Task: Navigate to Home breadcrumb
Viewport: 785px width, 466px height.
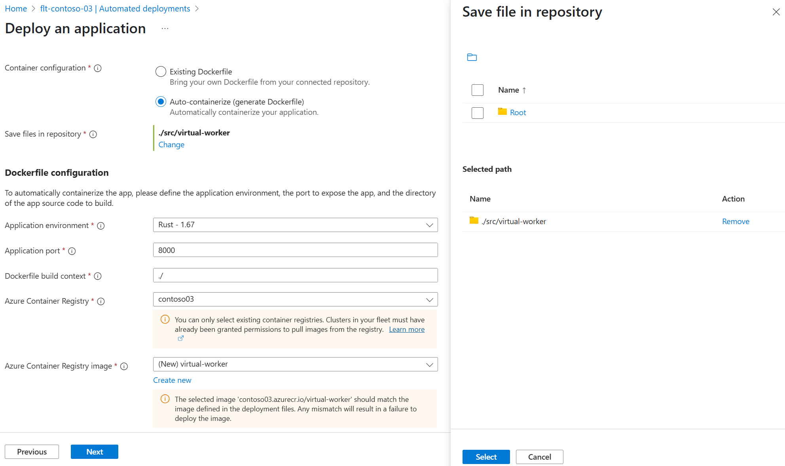Action: coord(16,9)
